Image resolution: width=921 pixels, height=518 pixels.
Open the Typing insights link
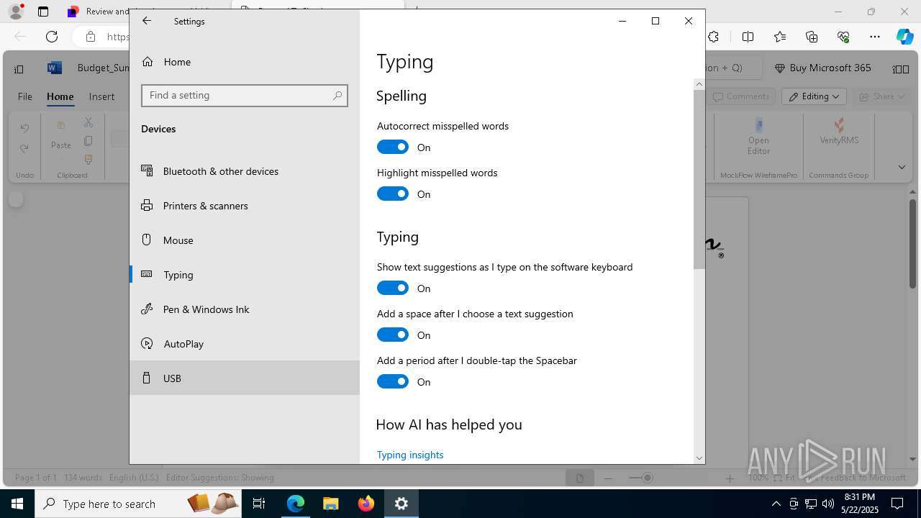[x=410, y=455]
